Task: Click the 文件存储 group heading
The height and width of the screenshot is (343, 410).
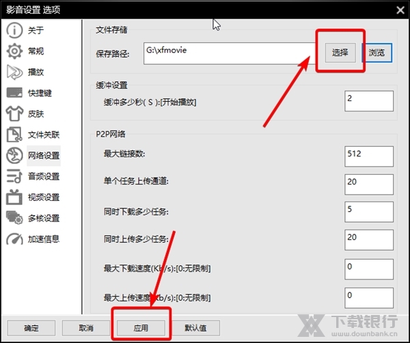Action: tap(111, 30)
